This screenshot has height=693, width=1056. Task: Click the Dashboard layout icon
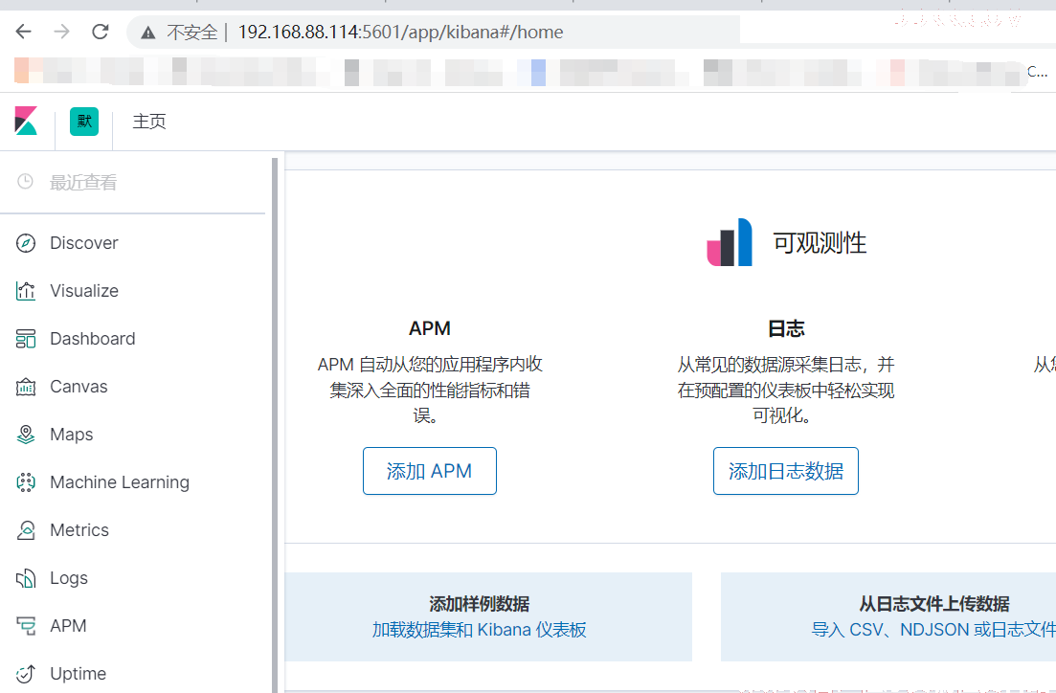coord(26,339)
